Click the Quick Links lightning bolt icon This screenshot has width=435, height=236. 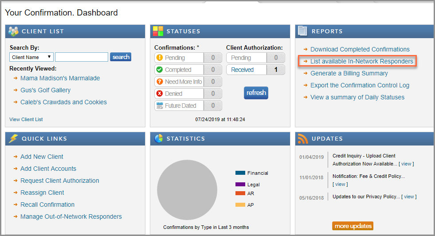point(13,139)
